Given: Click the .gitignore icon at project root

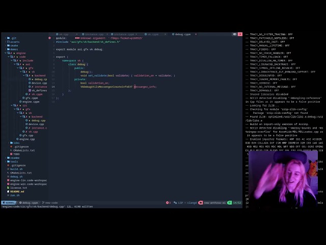Looking at the screenshot, I should tap(8, 165).
